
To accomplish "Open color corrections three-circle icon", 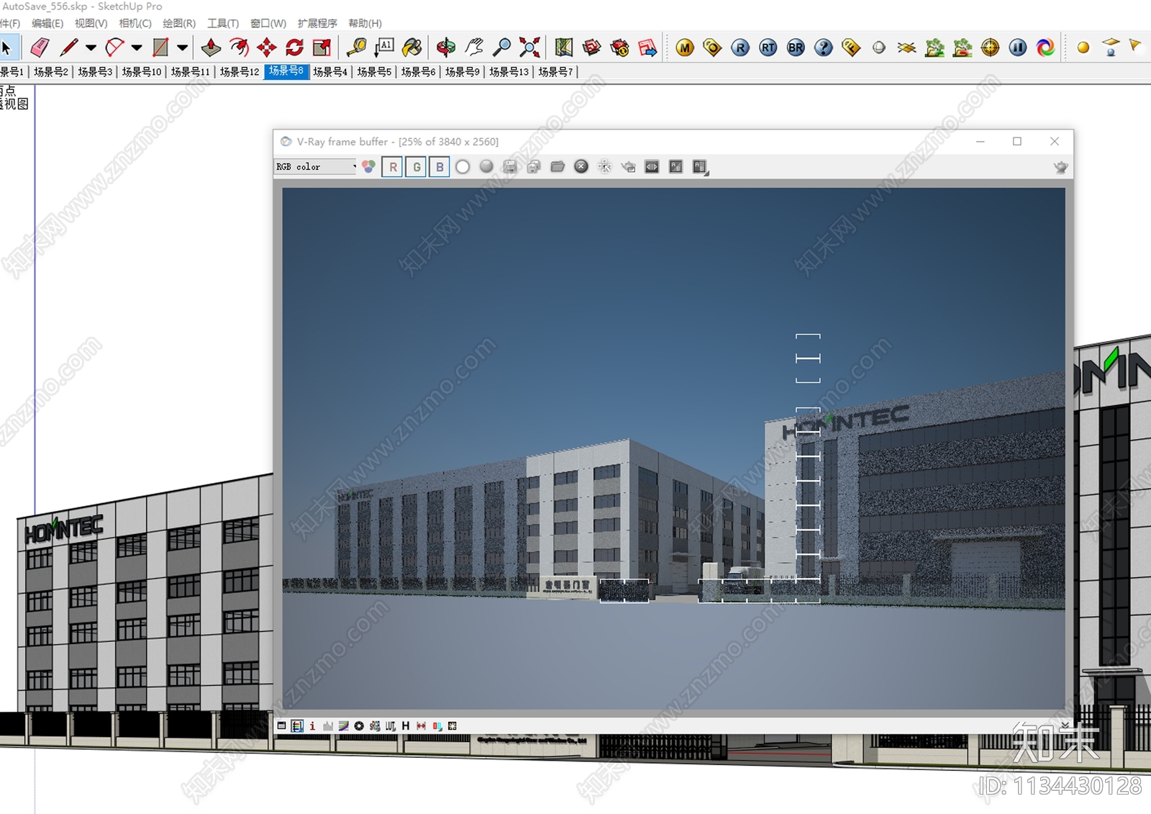I will tap(368, 167).
